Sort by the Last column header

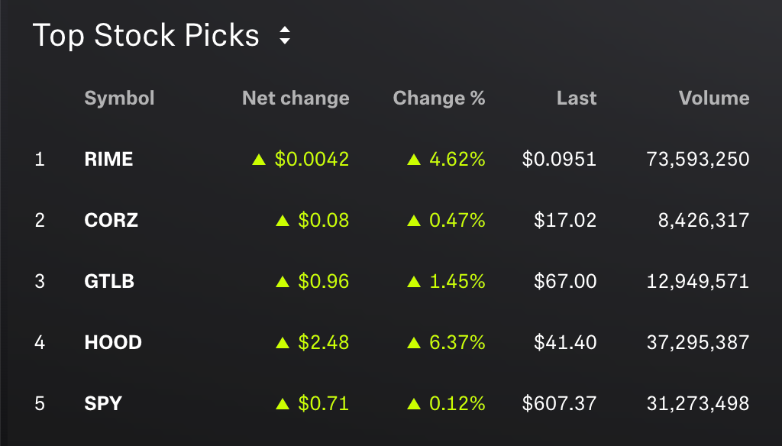click(x=577, y=99)
